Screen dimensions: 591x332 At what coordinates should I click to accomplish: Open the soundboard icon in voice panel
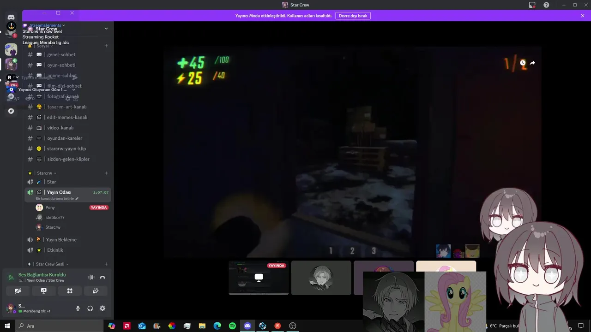pos(96,291)
